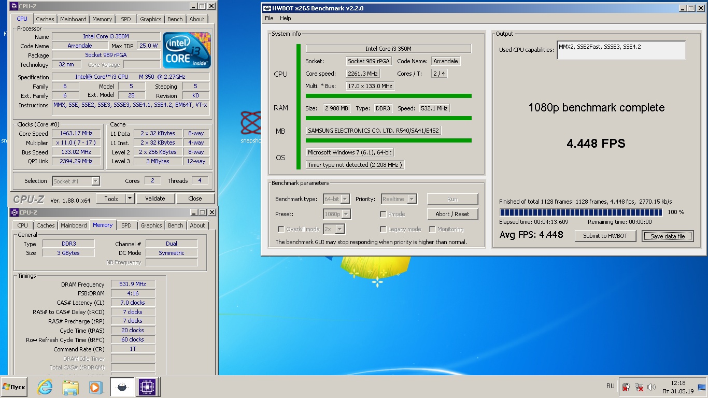Screen dimensions: 708x398
Task: Click the lower CPU-Z window title icon
Action: click(x=14, y=212)
